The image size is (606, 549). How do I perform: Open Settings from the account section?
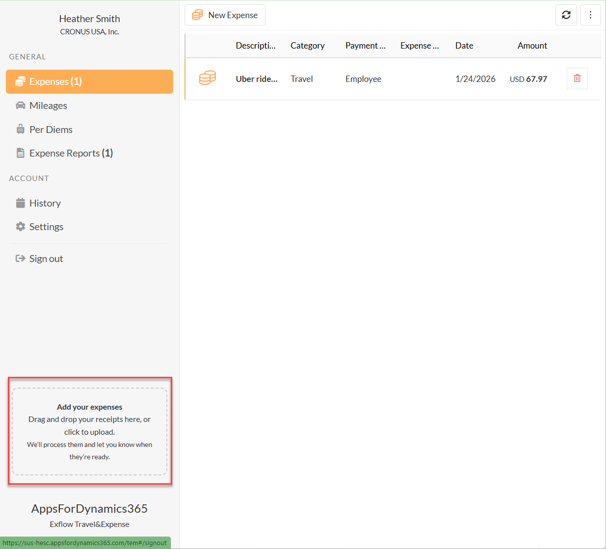(x=46, y=227)
